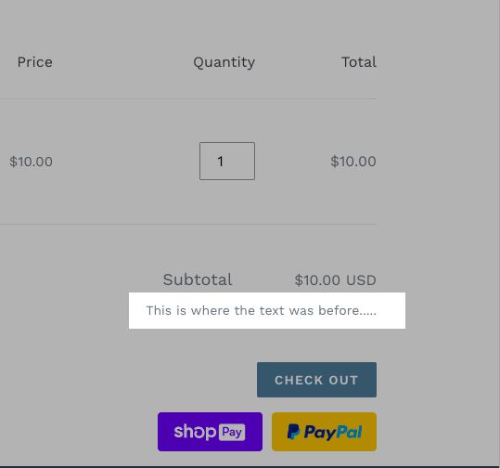This screenshot has height=468, width=500.
Task: Click the CHECK OUT button
Action: pyautogui.click(x=316, y=380)
